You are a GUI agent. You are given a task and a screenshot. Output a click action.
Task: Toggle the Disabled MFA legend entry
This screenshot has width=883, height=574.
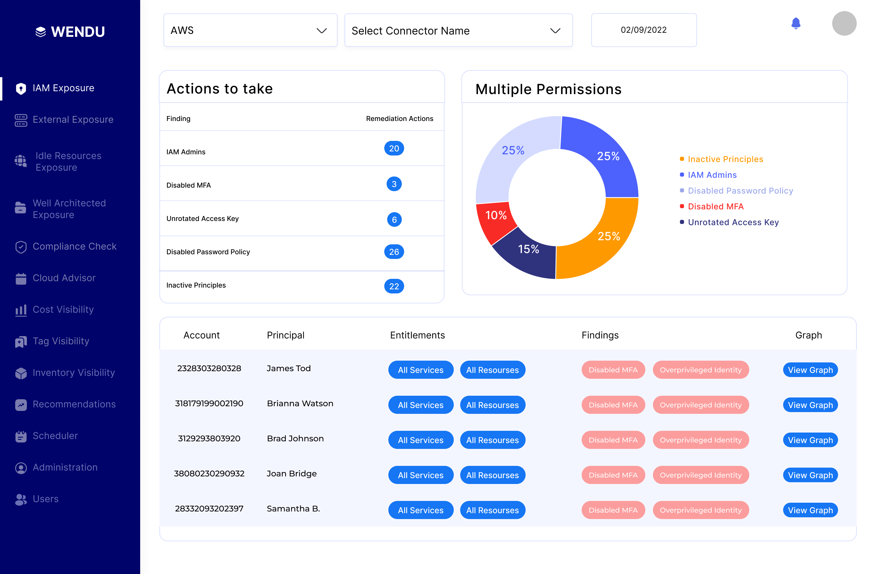tap(715, 206)
